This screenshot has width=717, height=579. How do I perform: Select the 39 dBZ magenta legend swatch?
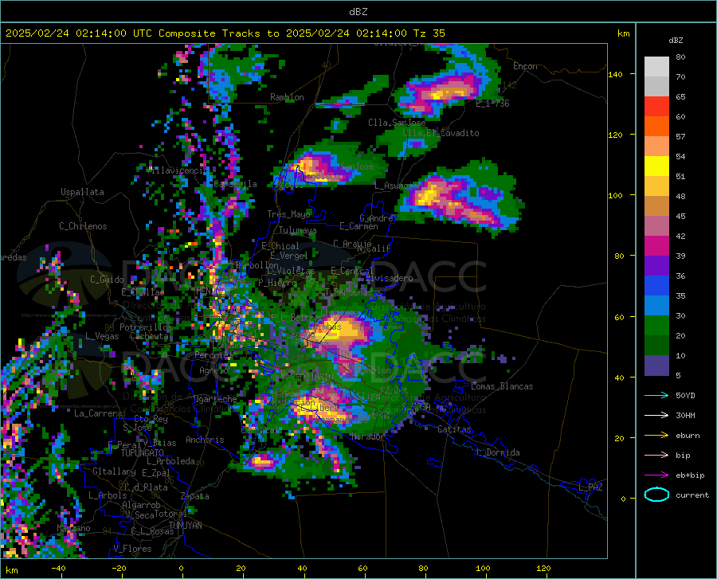(656, 246)
